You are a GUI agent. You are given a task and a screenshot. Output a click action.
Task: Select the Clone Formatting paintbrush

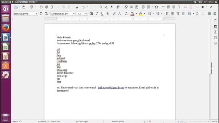pos(77,7)
